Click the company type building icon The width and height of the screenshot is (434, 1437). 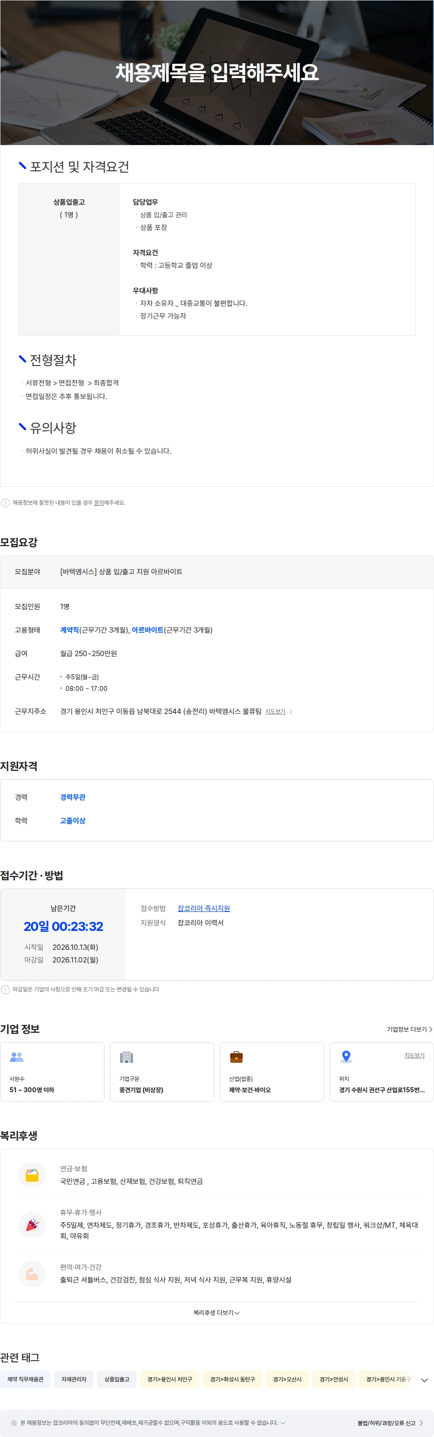click(127, 1057)
